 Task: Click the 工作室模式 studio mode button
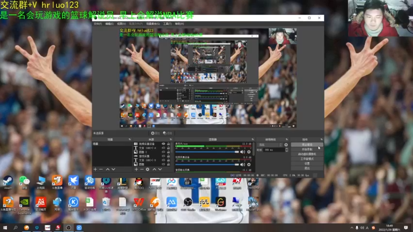pyautogui.click(x=307, y=159)
